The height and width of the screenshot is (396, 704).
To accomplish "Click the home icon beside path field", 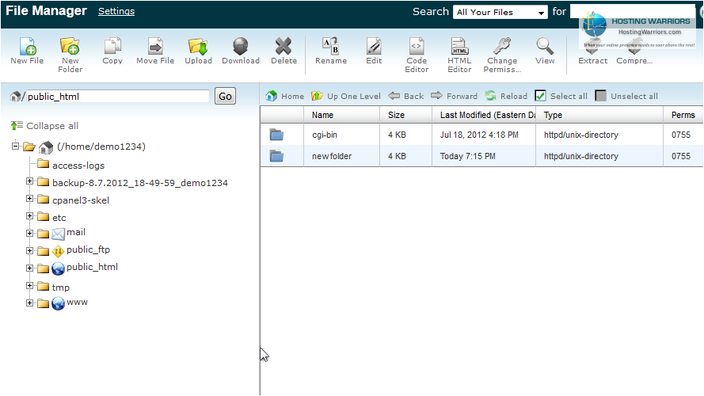I will click(15, 96).
